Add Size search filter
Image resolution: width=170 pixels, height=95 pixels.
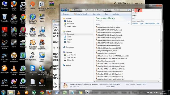click(x=158, y=23)
